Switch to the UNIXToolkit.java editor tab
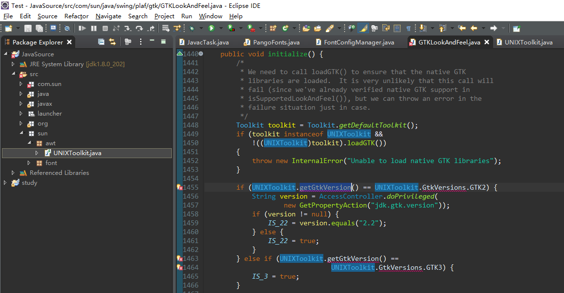564x293 pixels. 524,42
